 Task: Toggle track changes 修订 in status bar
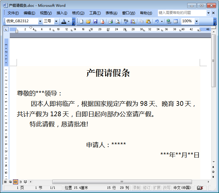(x=147, y=188)
